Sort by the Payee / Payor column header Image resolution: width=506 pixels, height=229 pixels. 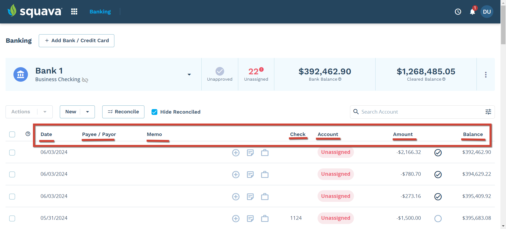tap(99, 134)
